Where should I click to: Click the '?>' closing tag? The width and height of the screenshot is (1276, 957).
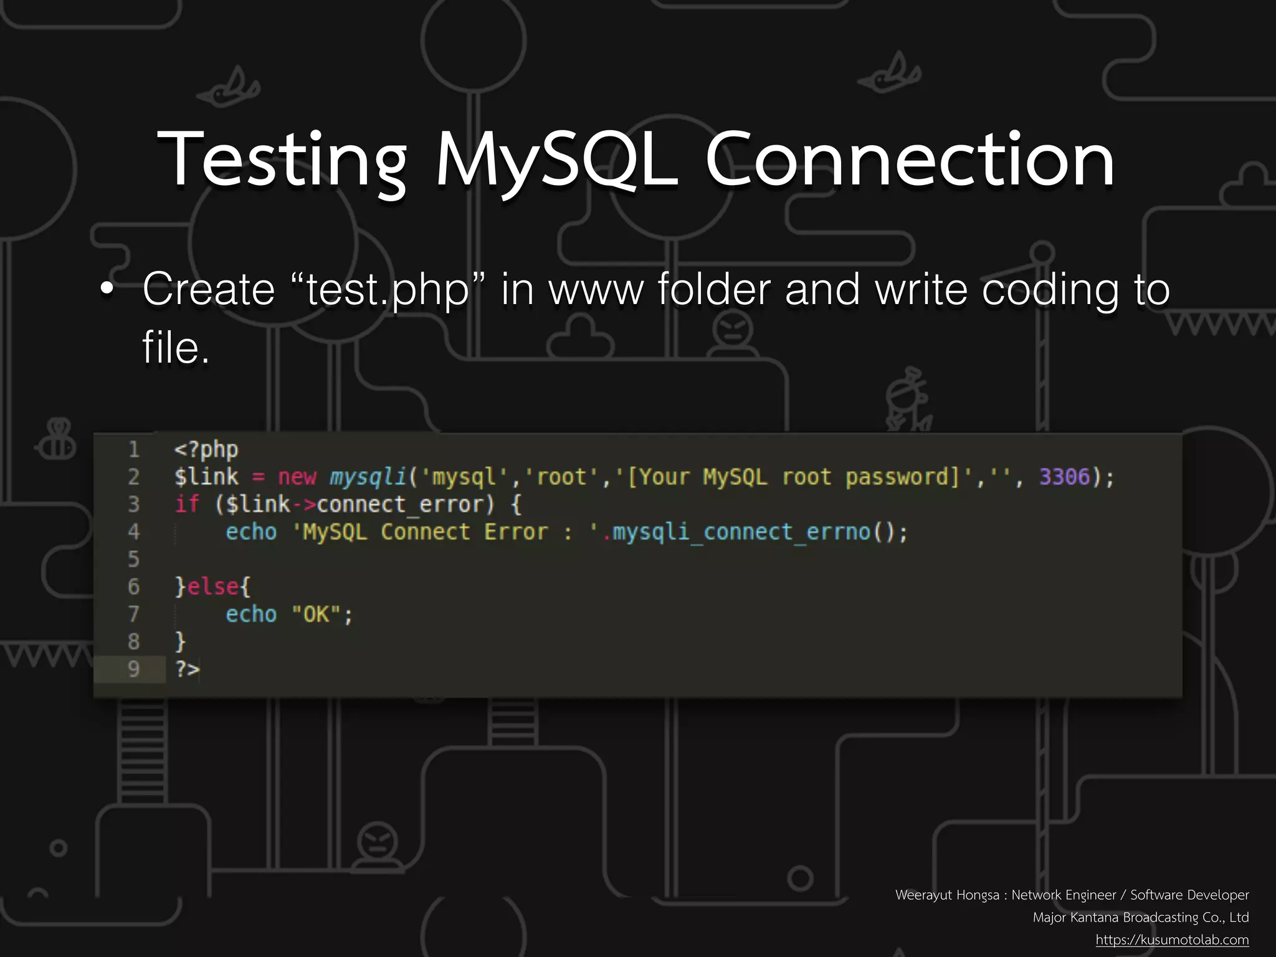[x=187, y=669]
